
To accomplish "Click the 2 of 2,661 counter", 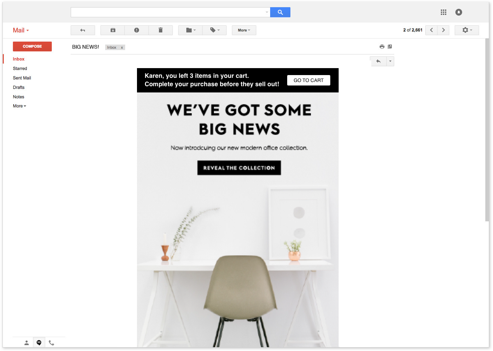I will [413, 30].
